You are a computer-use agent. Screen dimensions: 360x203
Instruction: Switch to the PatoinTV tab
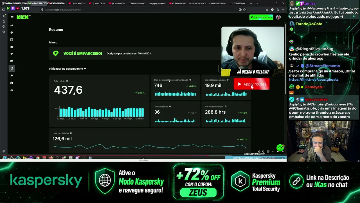[177, 3]
